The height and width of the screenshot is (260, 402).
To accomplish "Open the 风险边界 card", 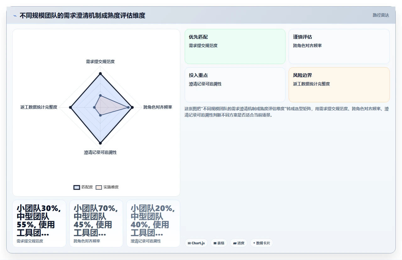I will pos(339,85).
